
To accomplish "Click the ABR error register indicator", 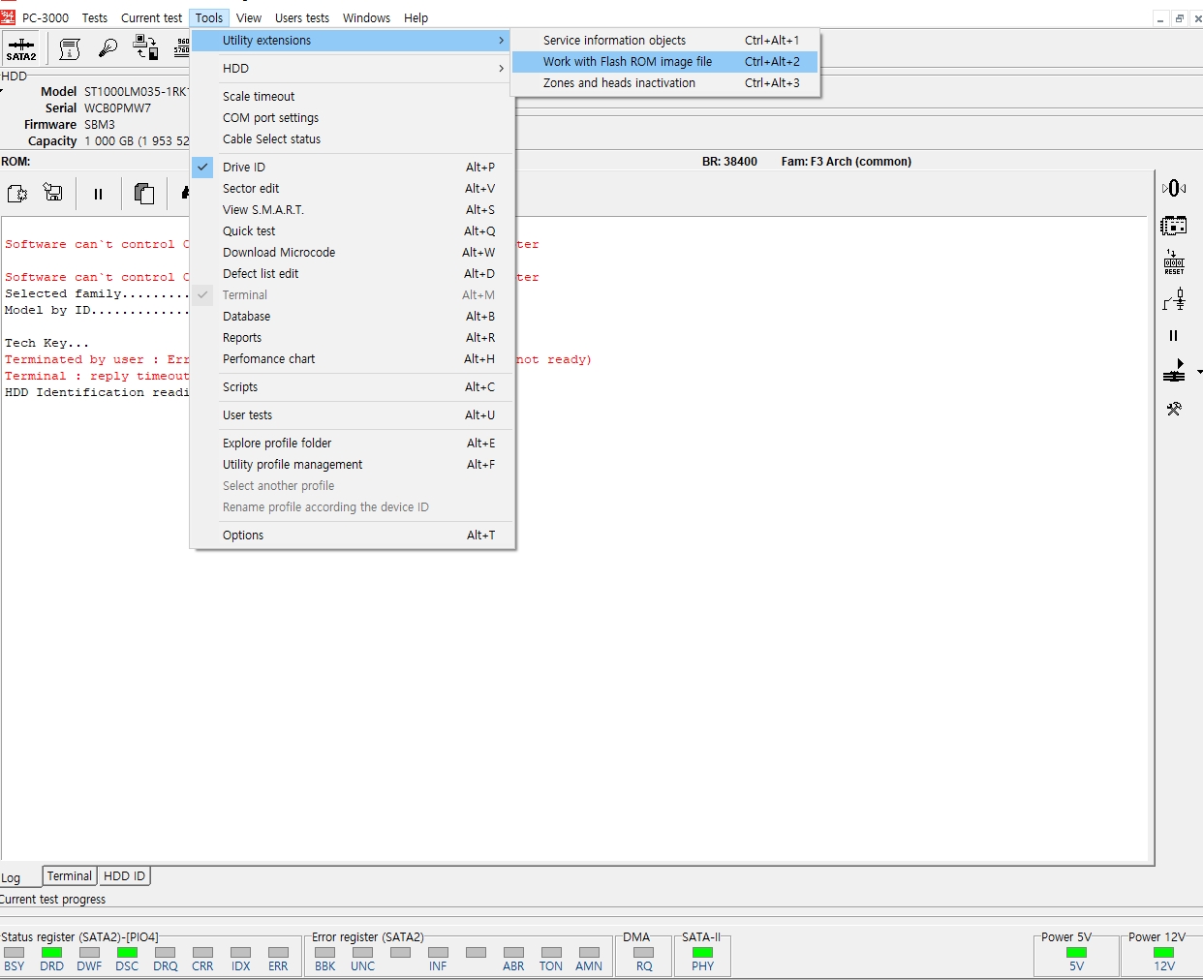I will 514,953.
